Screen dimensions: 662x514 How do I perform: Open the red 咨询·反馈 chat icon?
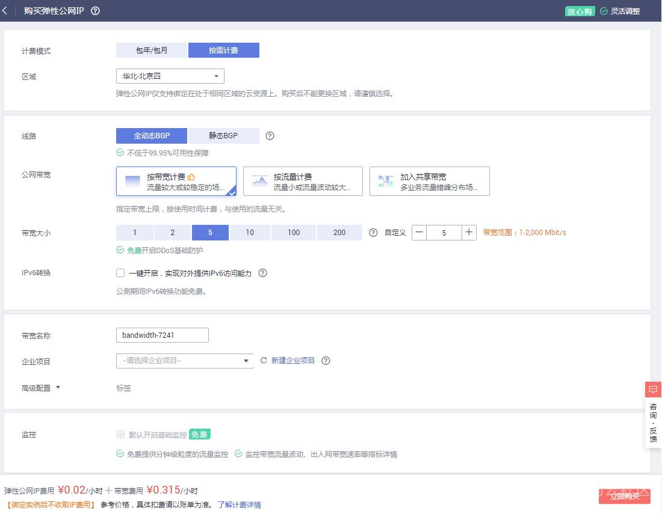point(653,389)
